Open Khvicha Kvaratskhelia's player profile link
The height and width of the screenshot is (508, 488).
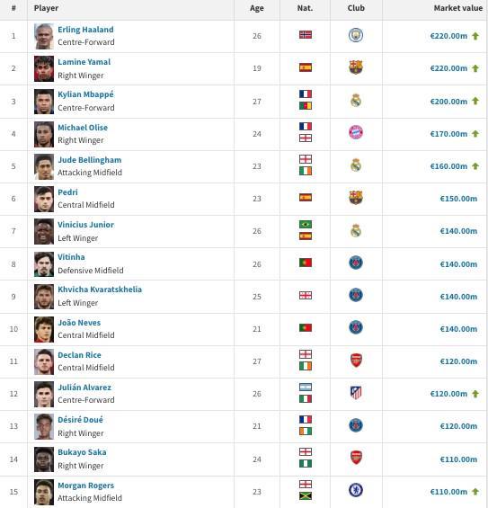coord(100,290)
